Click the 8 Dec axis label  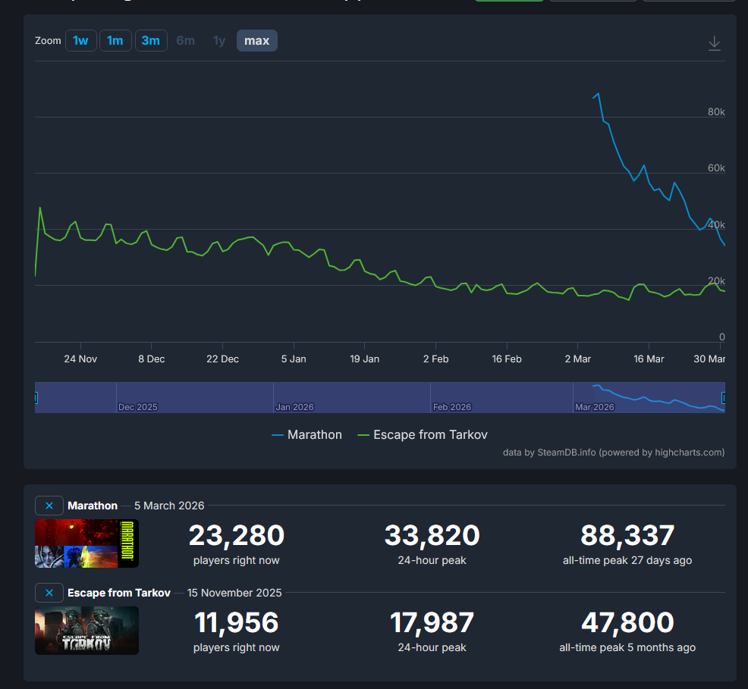(152, 359)
